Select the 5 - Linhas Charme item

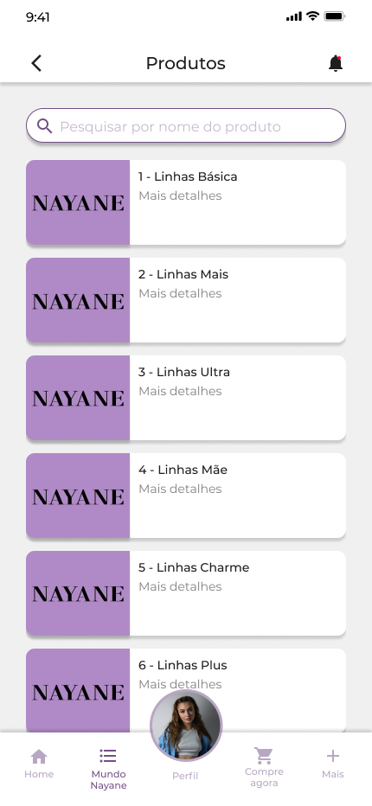186,593
